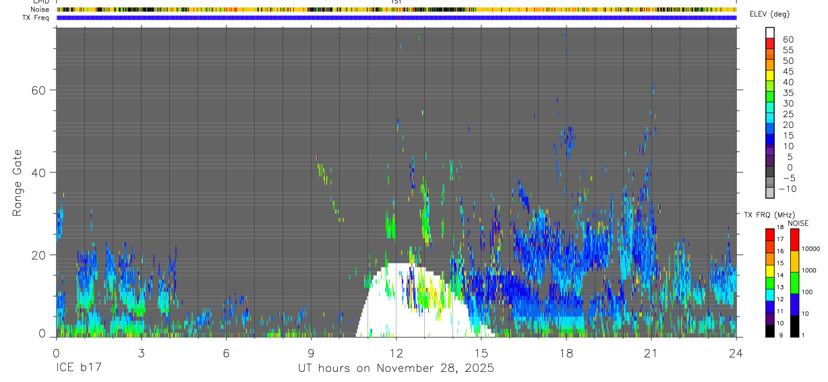Viewport: 828px width, 382px height.
Task: Pick the green segment of the NOISE bar
Action: tap(794, 283)
